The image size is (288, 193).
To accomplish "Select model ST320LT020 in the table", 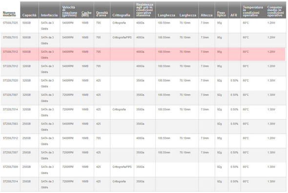I will [10, 81].
